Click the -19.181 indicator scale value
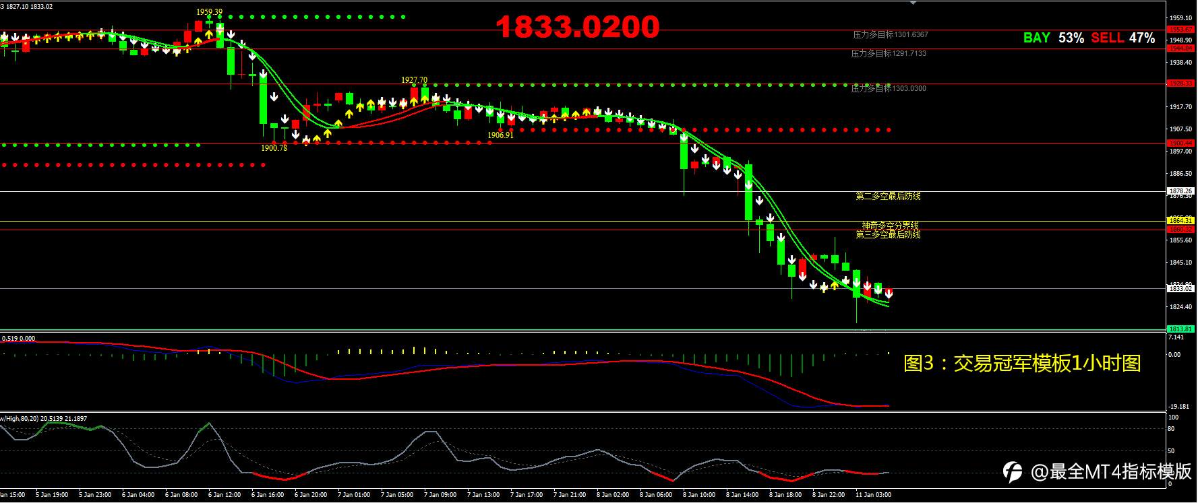Image resolution: width=1198 pixels, height=503 pixels. 1178,407
